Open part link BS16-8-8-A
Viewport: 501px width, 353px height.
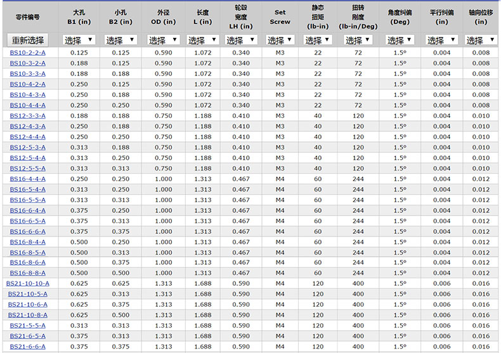[27, 273]
